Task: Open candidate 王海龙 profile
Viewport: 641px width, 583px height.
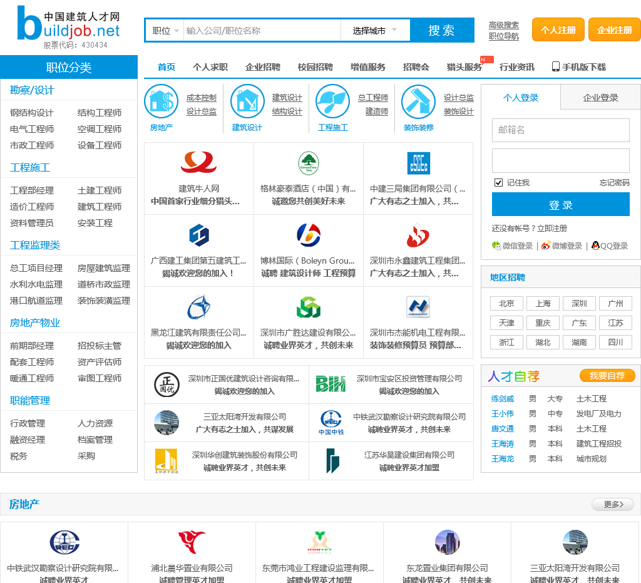Action: pyautogui.click(x=503, y=459)
